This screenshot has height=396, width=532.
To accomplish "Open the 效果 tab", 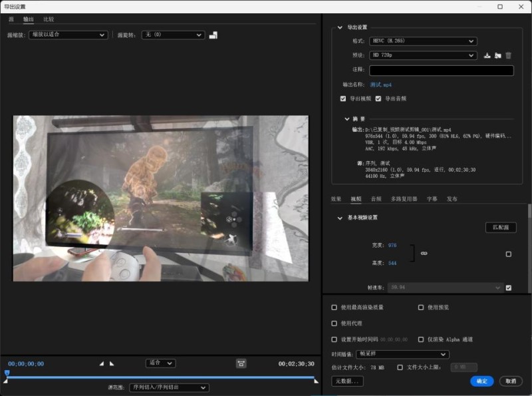I will click(x=336, y=199).
